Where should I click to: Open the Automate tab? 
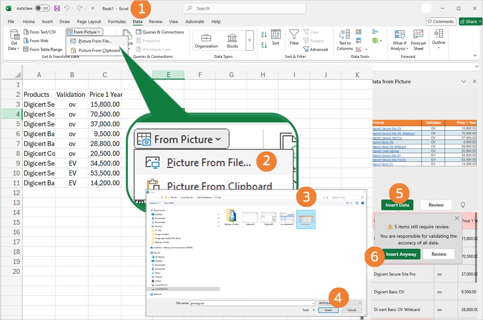[x=195, y=22]
